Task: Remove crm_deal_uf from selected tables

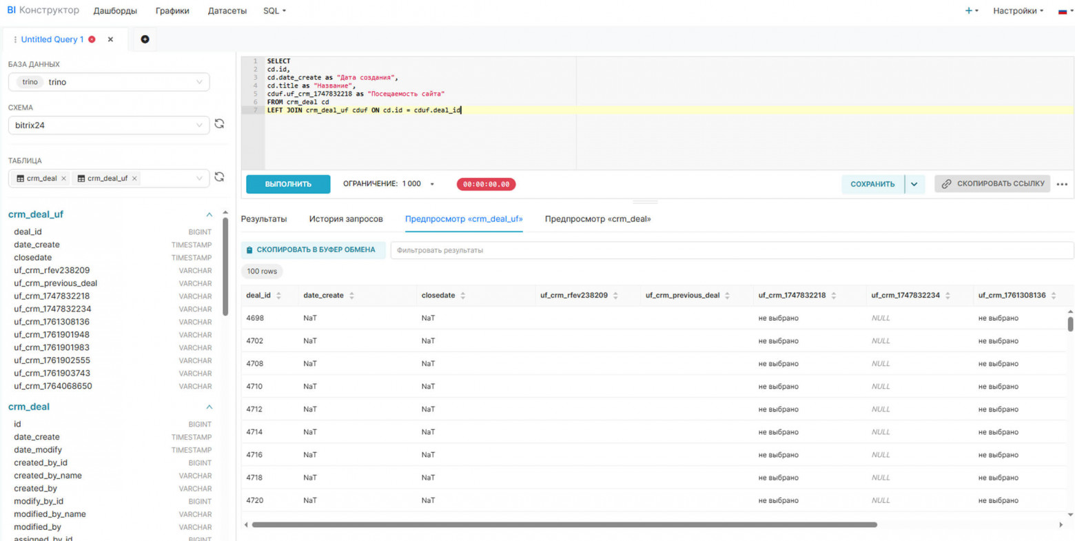Action: tap(134, 178)
